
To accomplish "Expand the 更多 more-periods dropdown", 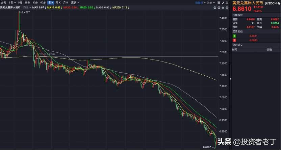I will pos(75,3).
